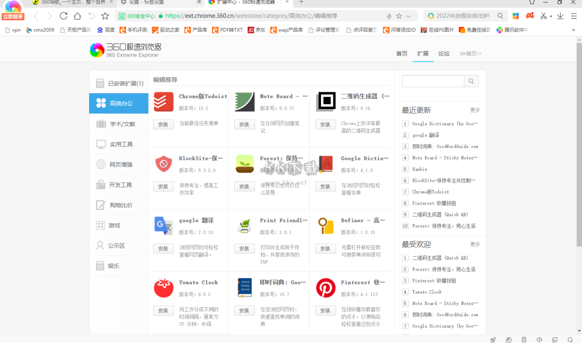The width and height of the screenshot is (582, 343).
Task: Click the Chrome版Todoist extension icon
Action: pos(163,102)
